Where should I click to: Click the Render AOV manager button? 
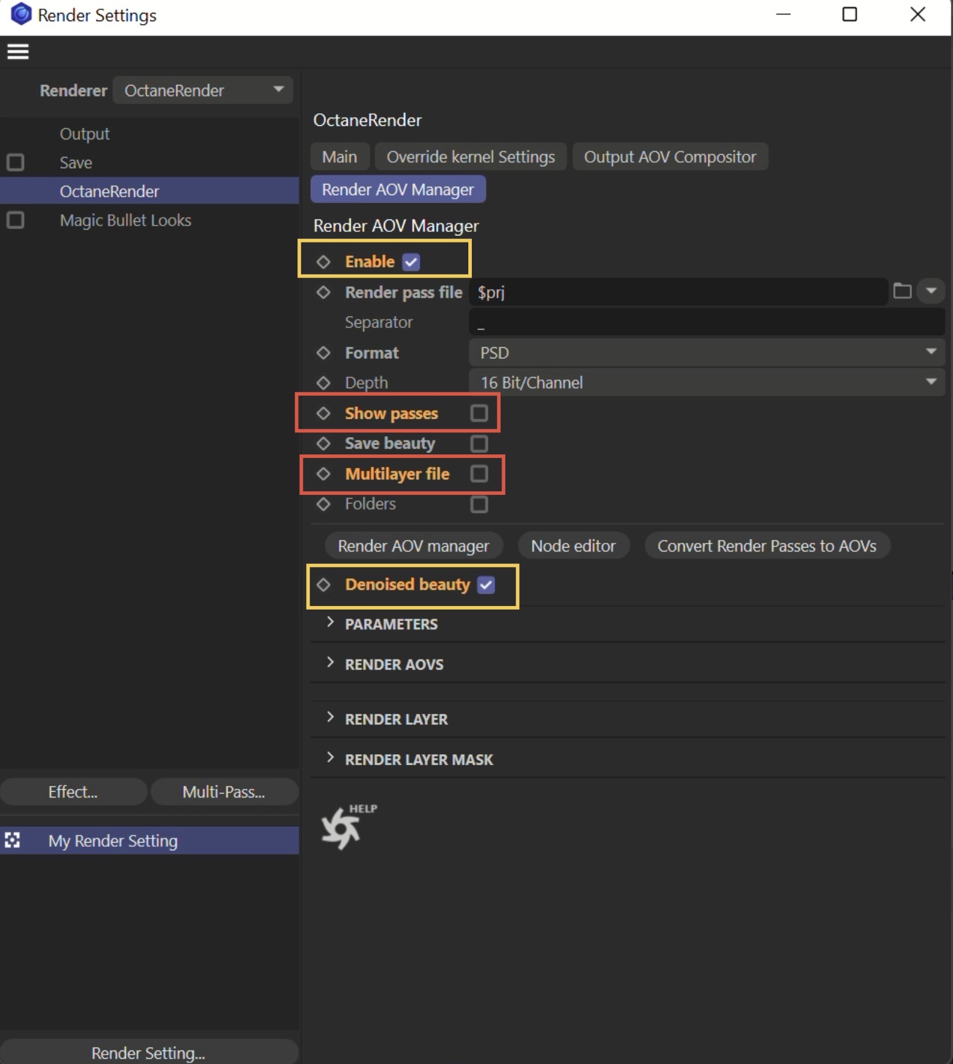(413, 546)
